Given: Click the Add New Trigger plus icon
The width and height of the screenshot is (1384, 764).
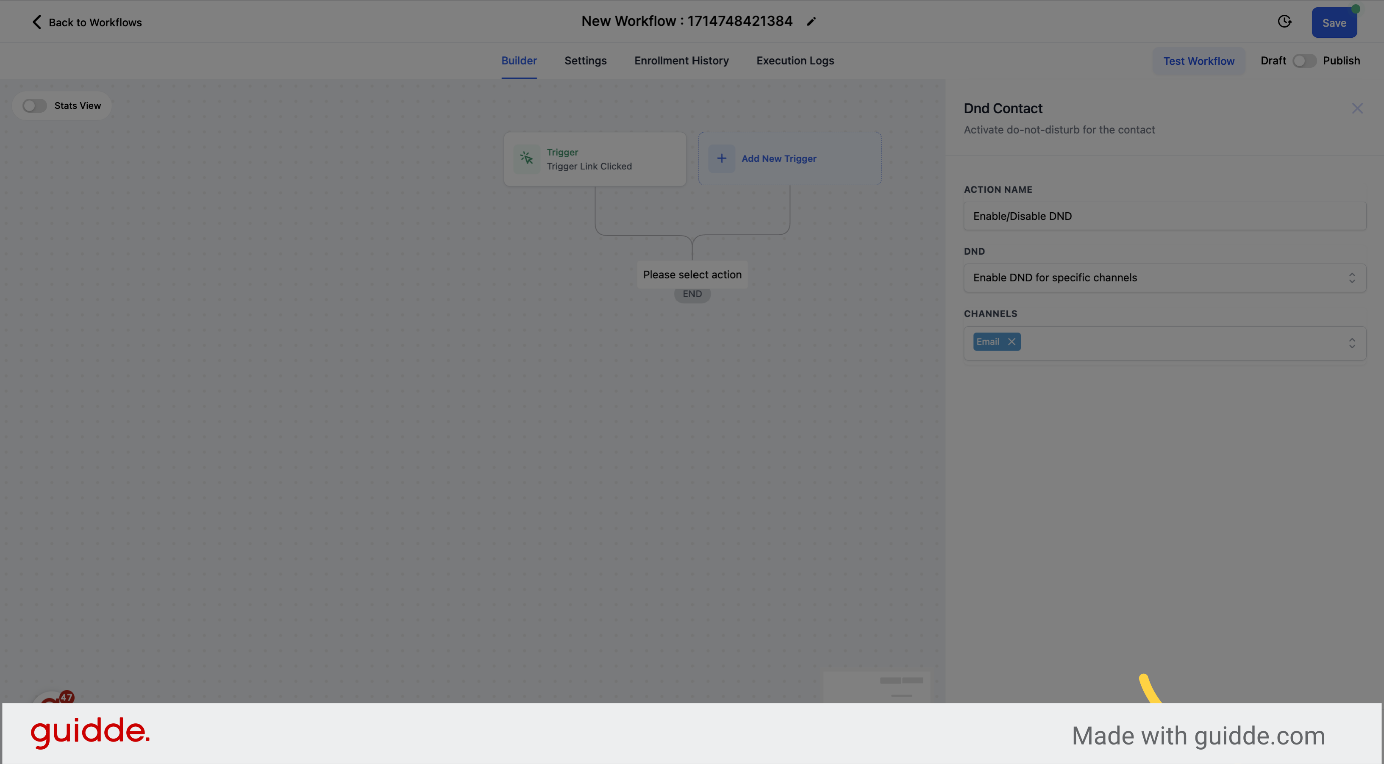Looking at the screenshot, I should coord(722,158).
